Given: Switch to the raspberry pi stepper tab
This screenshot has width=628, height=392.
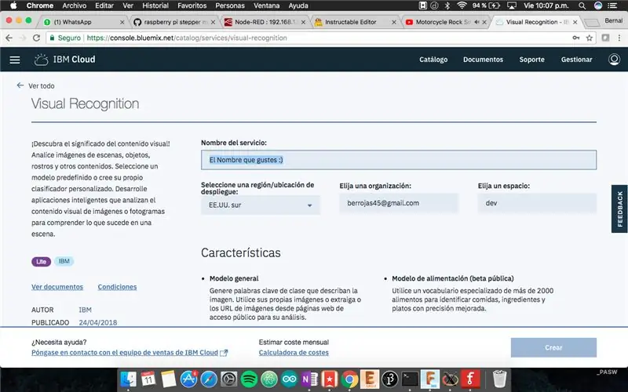Looking at the screenshot, I should (174, 22).
